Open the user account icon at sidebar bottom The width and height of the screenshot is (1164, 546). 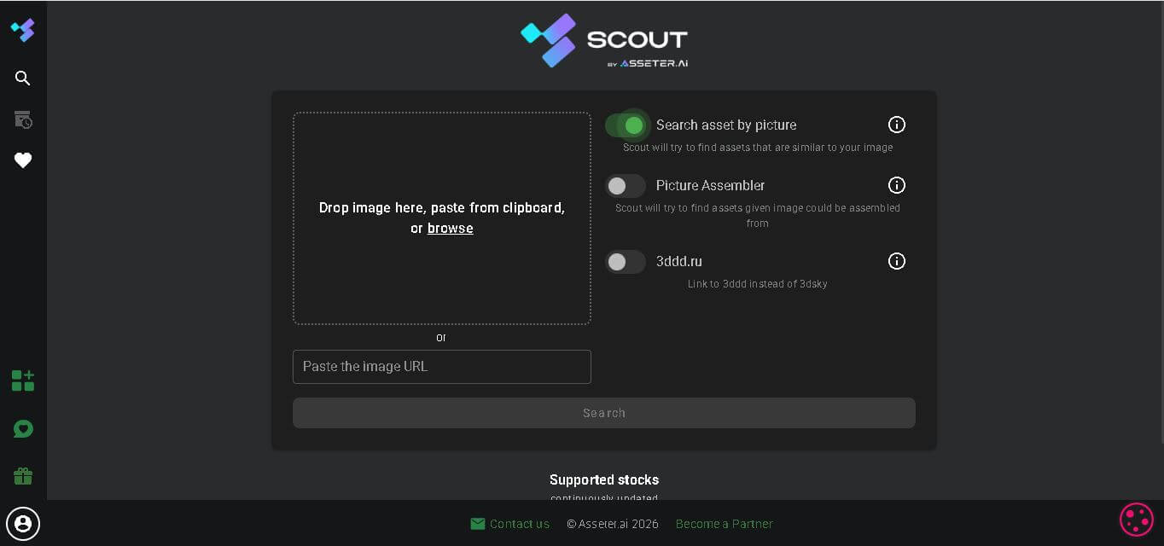tap(22, 523)
